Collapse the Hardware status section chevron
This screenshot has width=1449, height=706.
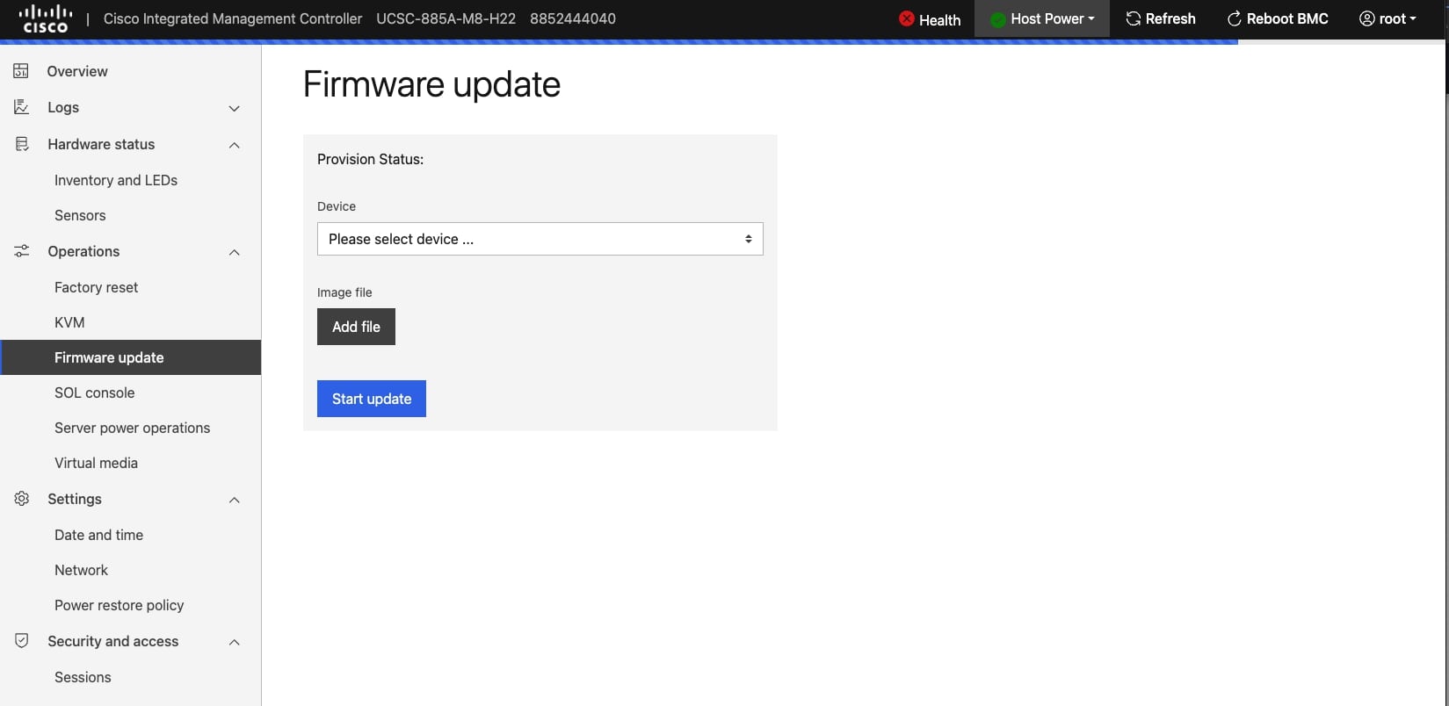click(x=235, y=145)
